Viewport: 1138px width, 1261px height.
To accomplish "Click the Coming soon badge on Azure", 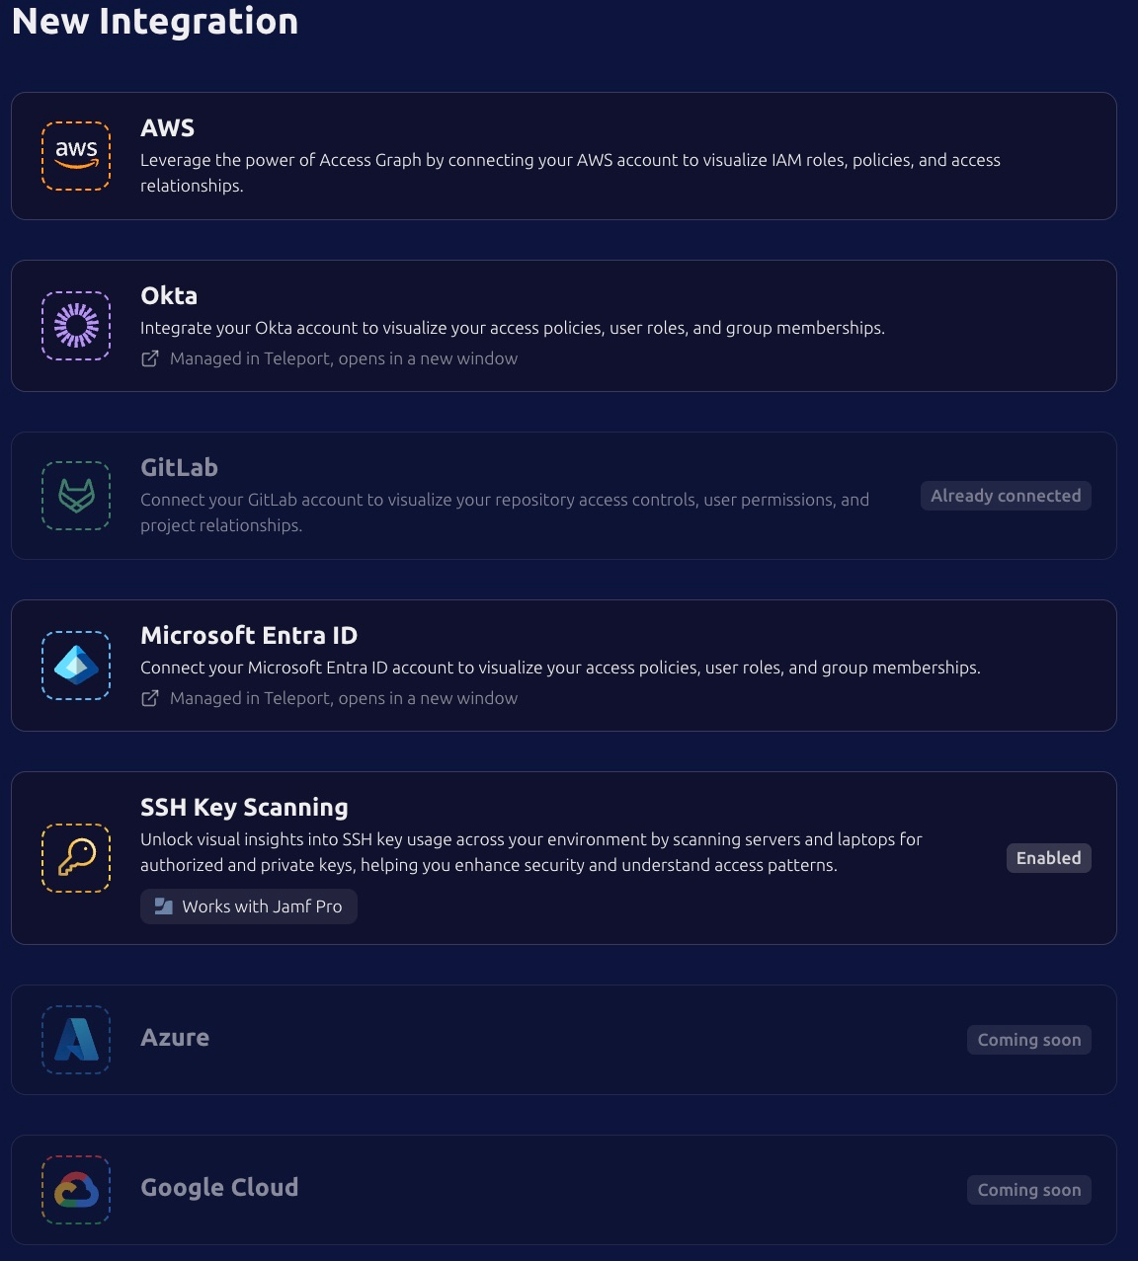I will point(1028,1039).
